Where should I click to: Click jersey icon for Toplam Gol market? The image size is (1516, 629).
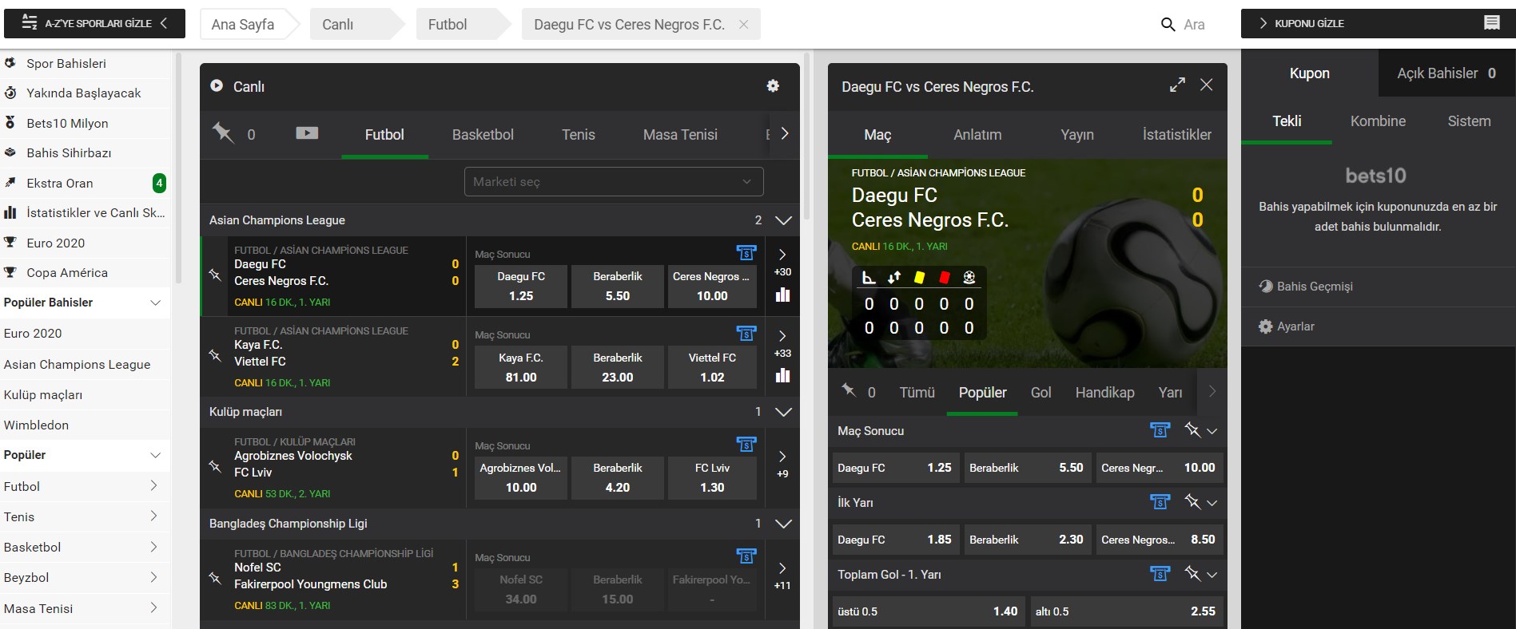point(1160,575)
